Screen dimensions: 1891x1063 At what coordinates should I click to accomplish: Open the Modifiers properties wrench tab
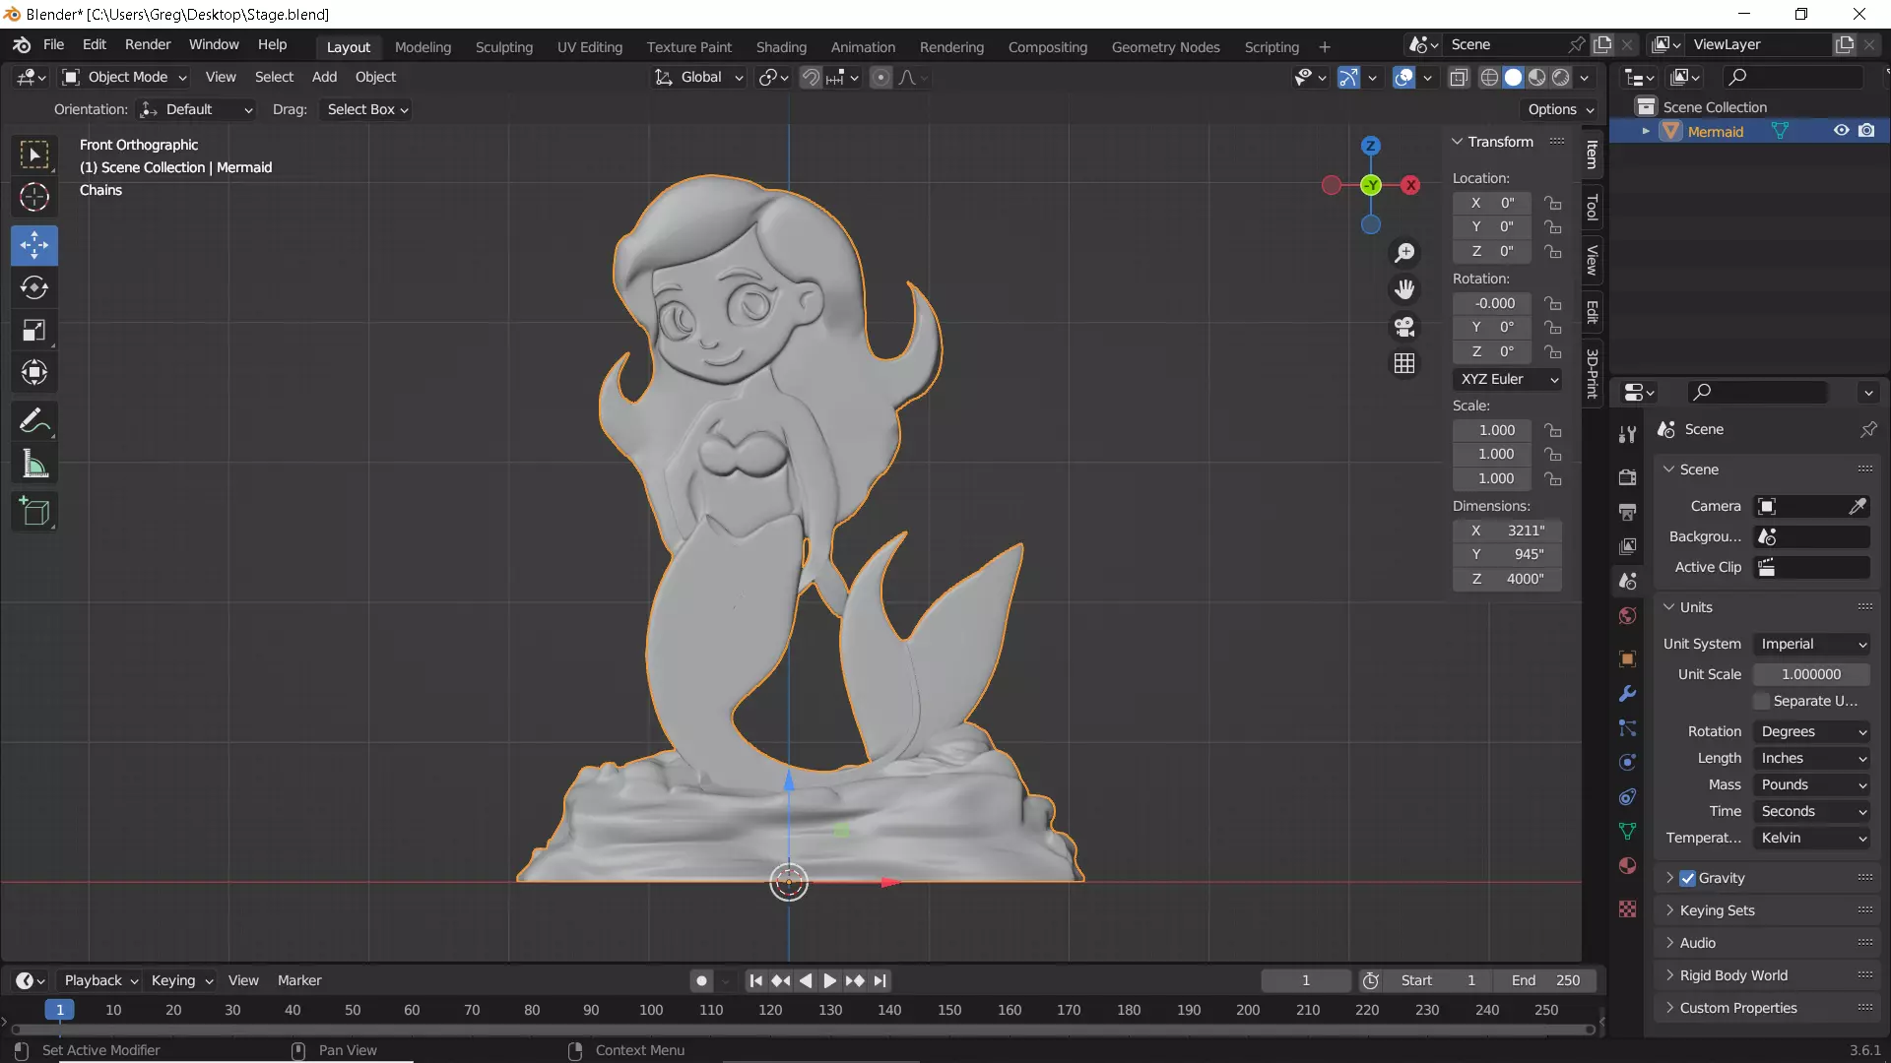[x=1627, y=694]
